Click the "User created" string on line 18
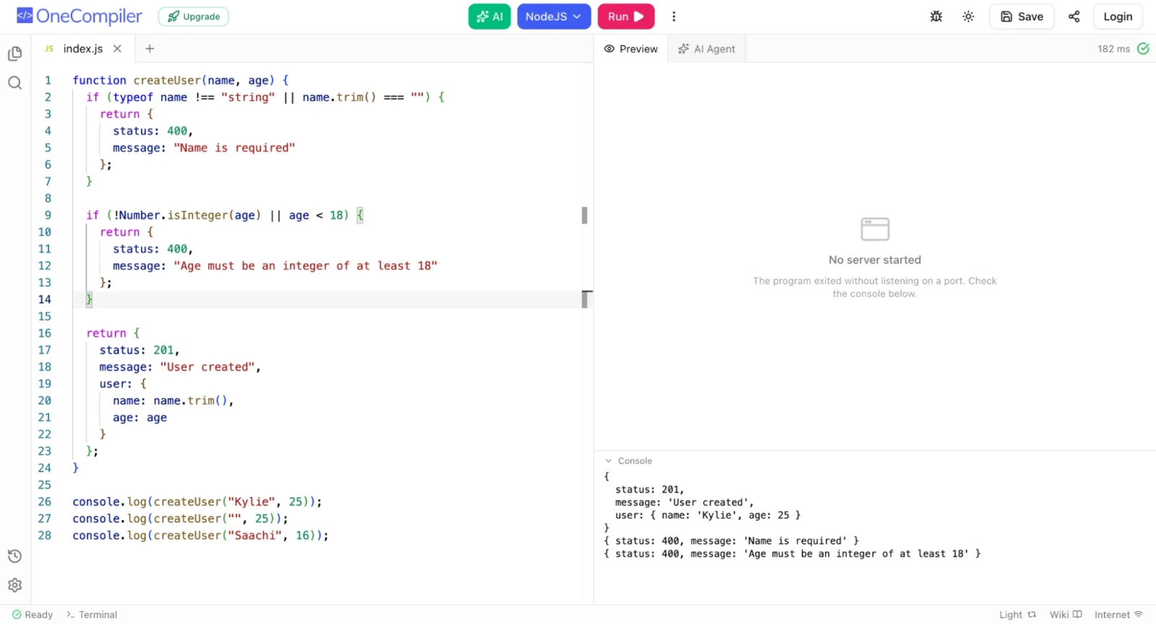This screenshot has width=1156, height=624. coord(207,367)
